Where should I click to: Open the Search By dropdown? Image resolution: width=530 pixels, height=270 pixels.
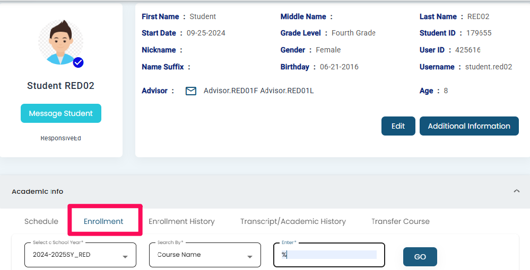[x=205, y=255]
